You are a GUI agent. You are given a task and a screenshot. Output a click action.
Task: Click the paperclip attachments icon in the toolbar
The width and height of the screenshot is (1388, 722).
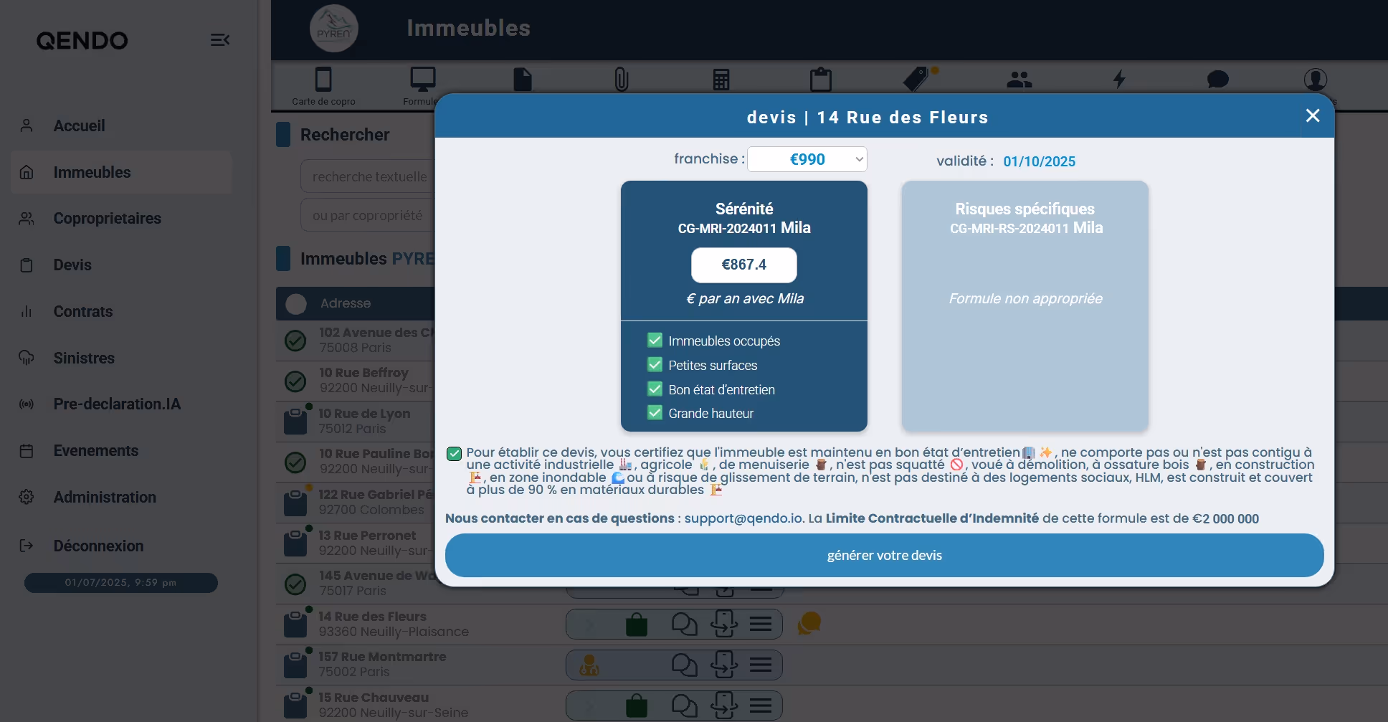point(621,80)
